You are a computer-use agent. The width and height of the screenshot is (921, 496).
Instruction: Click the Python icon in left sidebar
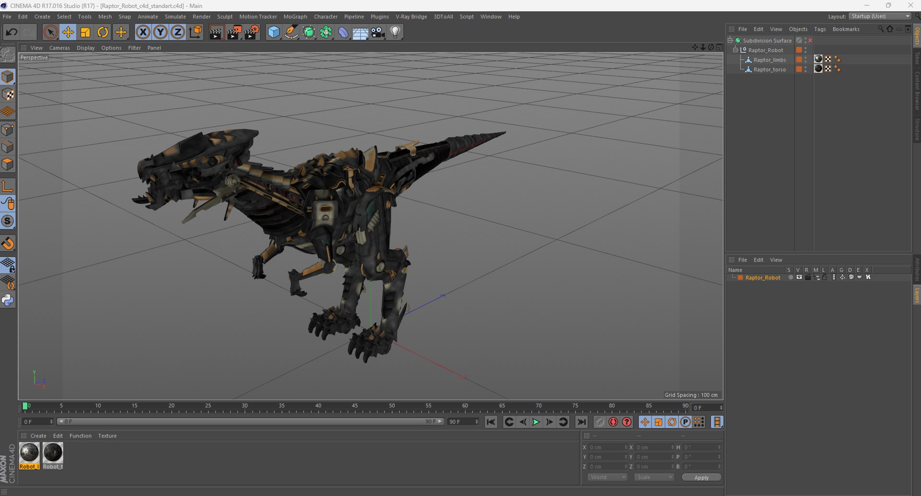[8, 300]
